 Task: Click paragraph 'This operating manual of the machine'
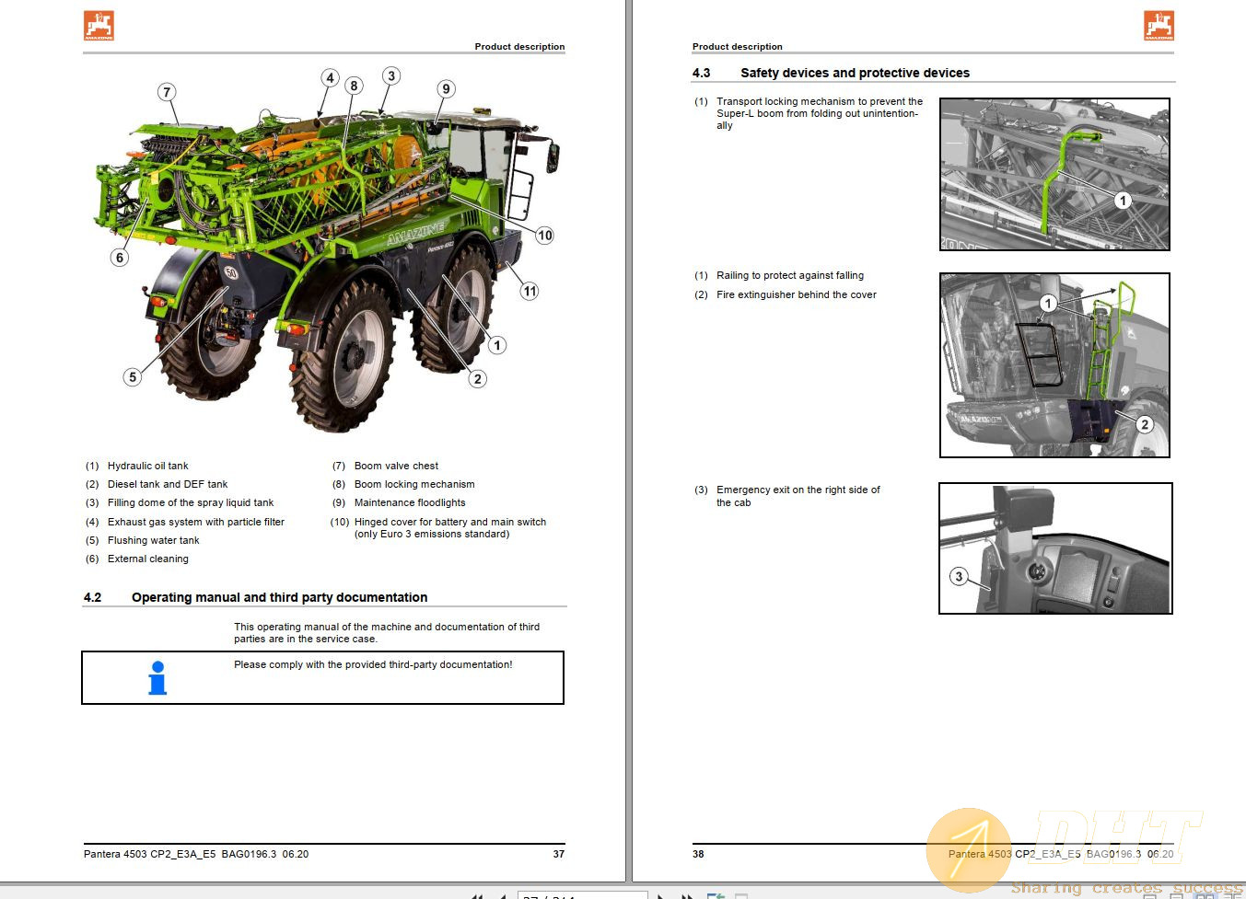387,633
